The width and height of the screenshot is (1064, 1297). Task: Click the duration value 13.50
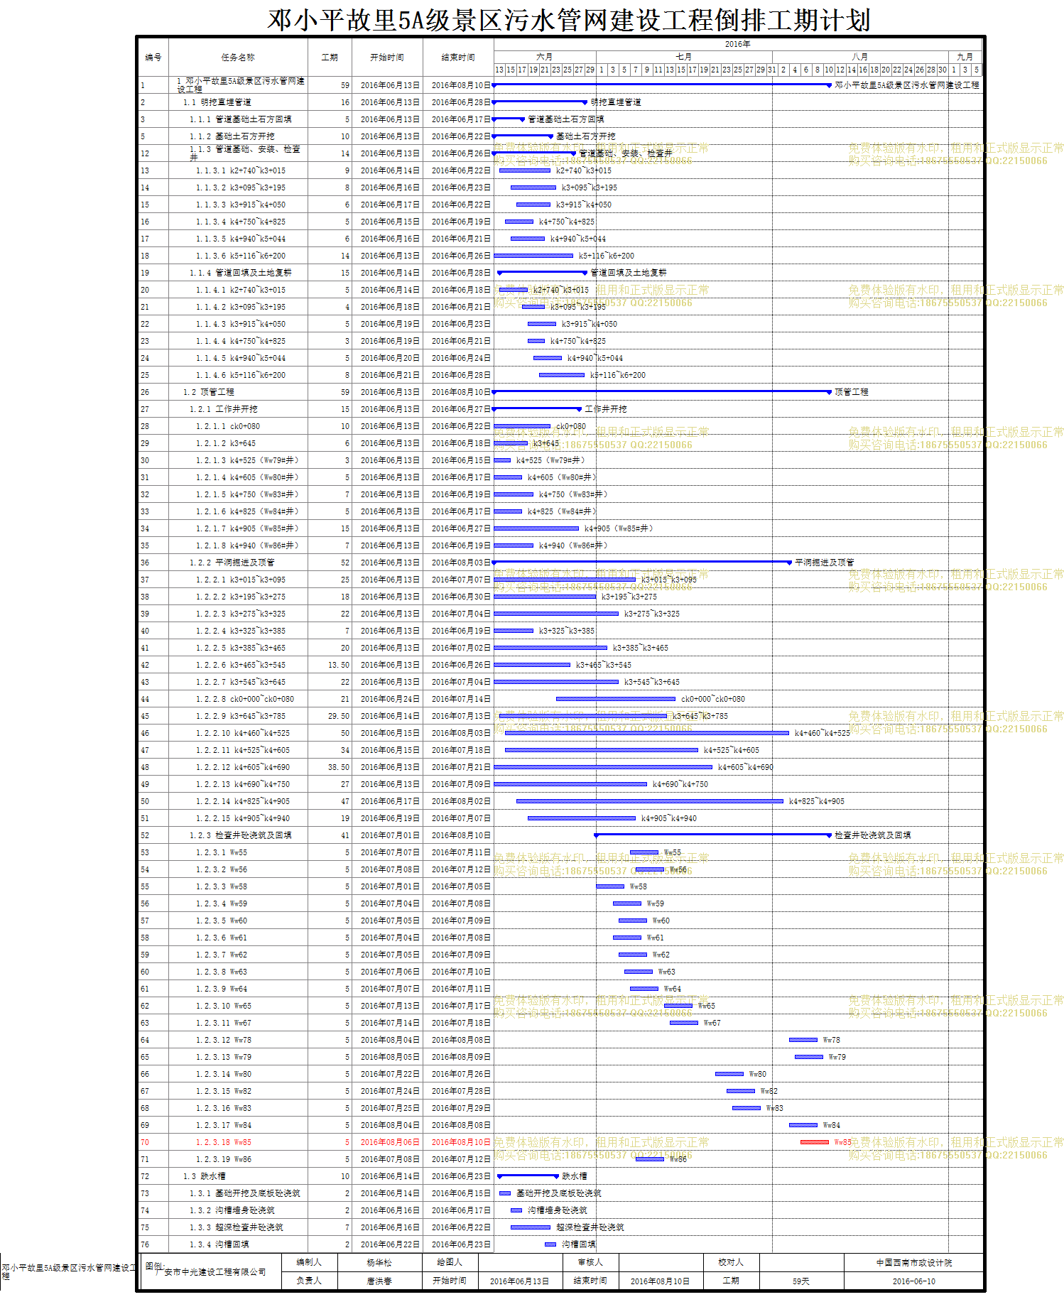click(x=339, y=665)
